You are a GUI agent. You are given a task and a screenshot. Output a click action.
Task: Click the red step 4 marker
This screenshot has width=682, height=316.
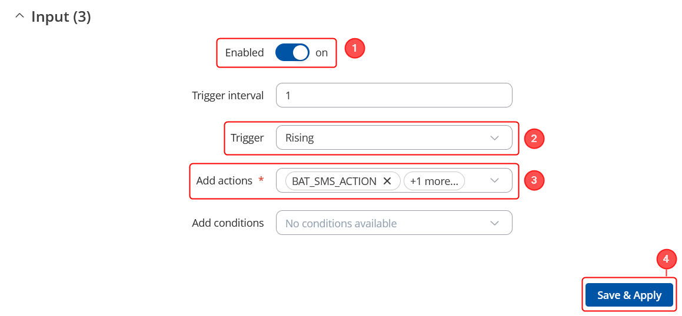(666, 259)
